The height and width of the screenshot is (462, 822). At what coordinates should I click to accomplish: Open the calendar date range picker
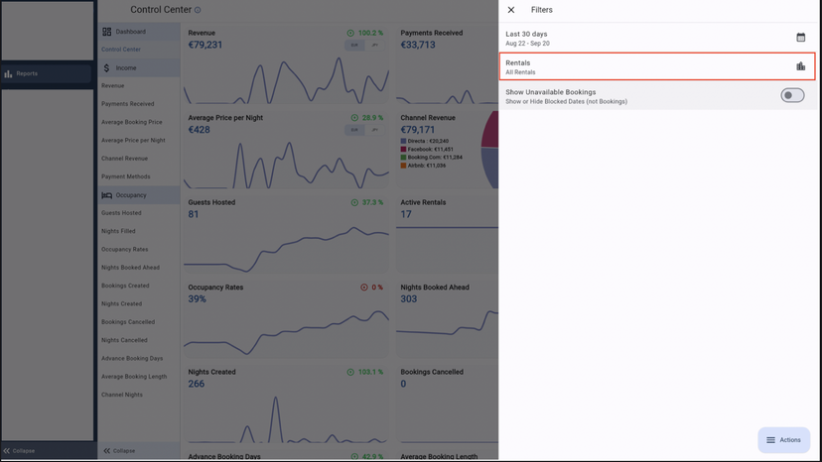[800, 38]
